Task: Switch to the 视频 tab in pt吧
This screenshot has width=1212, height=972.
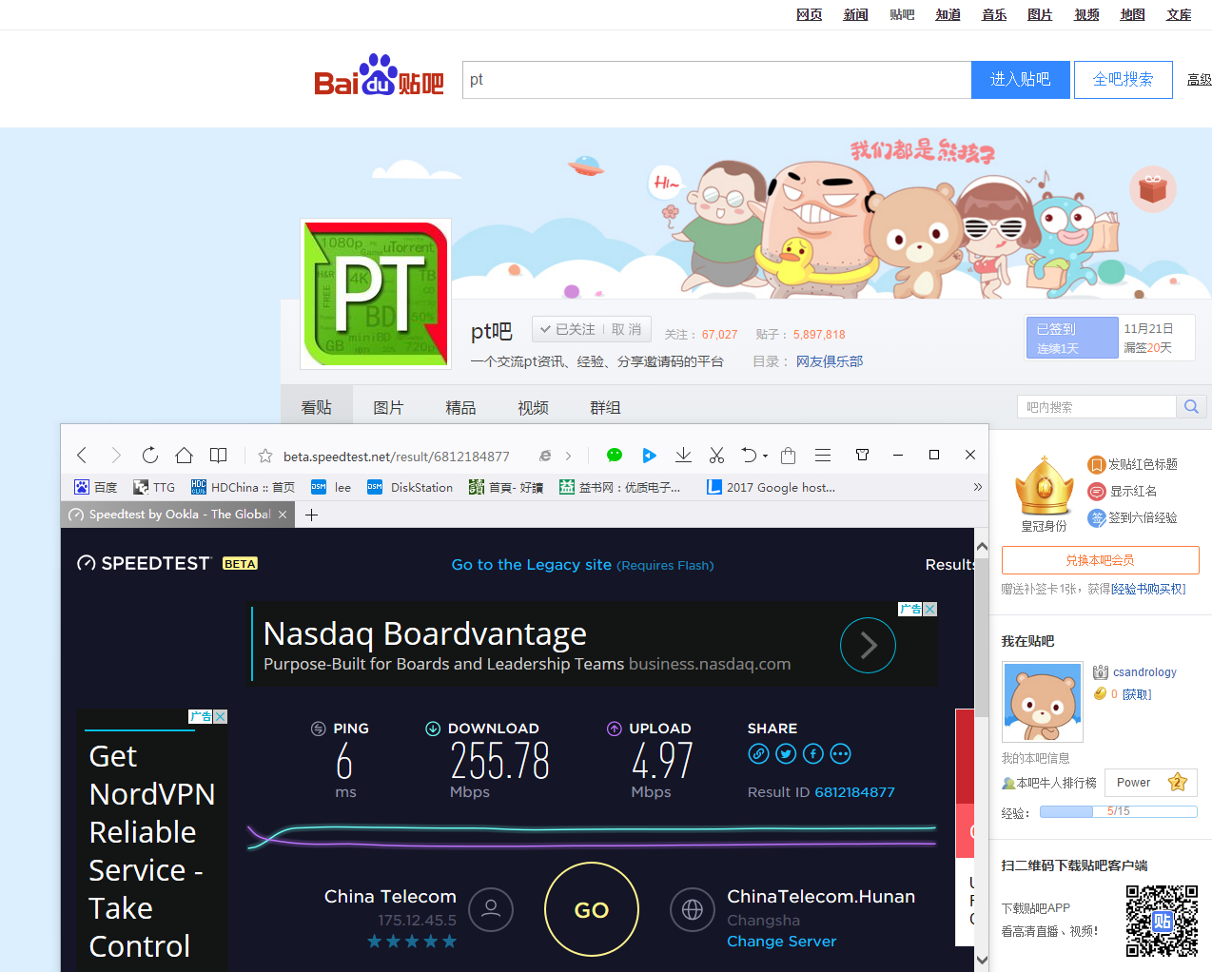Action: click(533, 407)
